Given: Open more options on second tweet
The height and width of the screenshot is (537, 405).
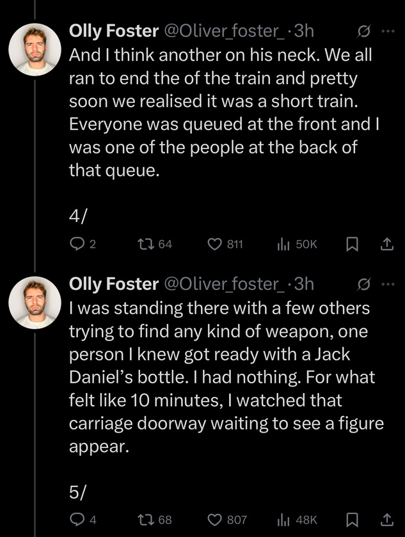Looking at the screenshot, I should point(388,284).
